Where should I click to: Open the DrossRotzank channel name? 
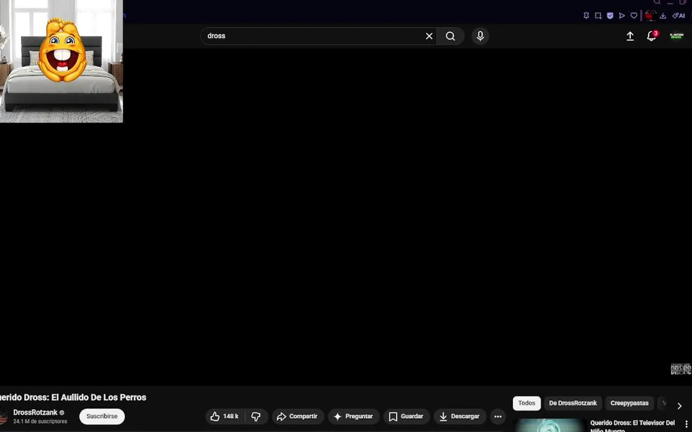tap(35, 413)
